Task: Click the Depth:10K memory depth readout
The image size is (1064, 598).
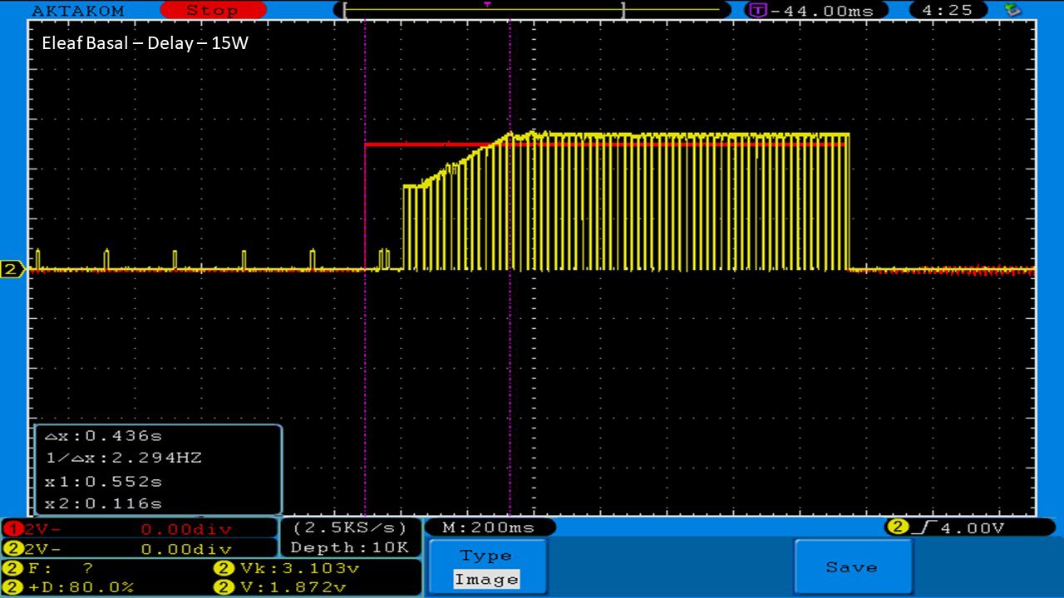Action: coord(349,547)
